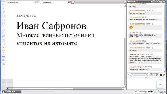Click chat message 'Техника переговоров?'
Viewport: 167px width, 94px height.
point(138,13)
